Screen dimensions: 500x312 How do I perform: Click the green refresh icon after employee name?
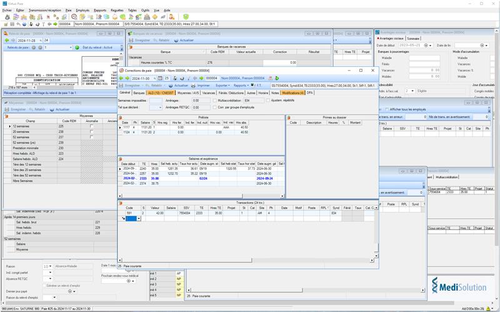tap(277, 78)
